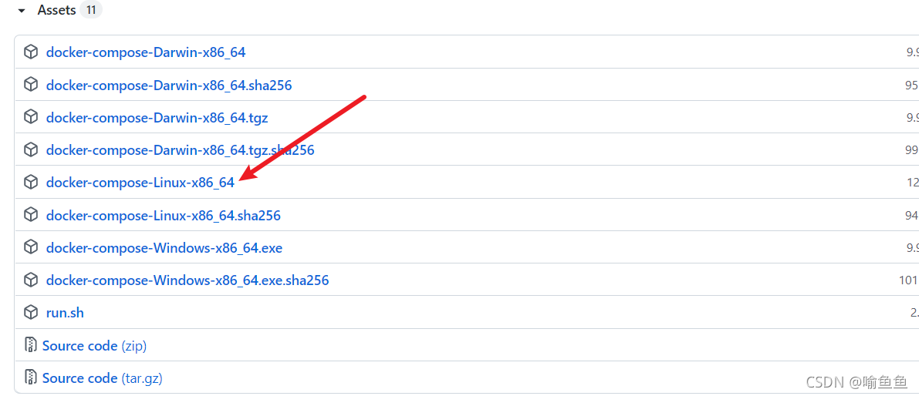The image size is (919, 396).
Task: Collapse the Assets section triangle
Action: coord(22,11)
